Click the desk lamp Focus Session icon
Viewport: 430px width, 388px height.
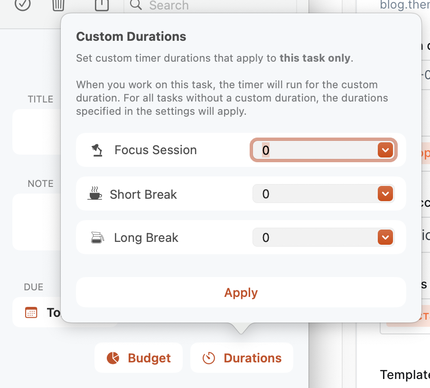(x=97, y=150)
